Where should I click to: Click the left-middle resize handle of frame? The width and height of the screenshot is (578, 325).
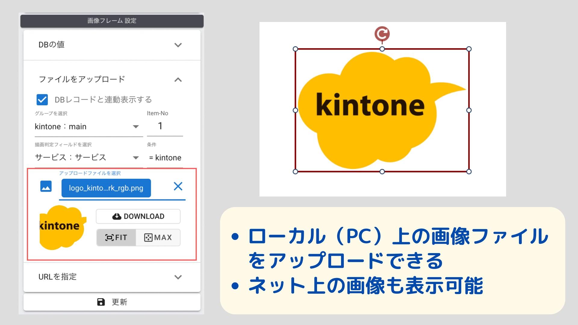pos(295,110)
